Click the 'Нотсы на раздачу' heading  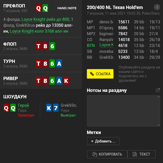[107, 90]
